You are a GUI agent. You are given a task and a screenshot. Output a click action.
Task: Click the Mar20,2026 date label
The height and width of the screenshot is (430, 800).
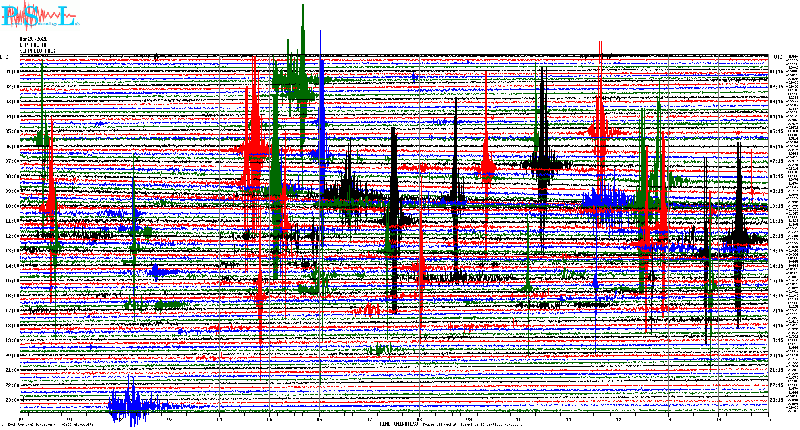tap(33, 39)
